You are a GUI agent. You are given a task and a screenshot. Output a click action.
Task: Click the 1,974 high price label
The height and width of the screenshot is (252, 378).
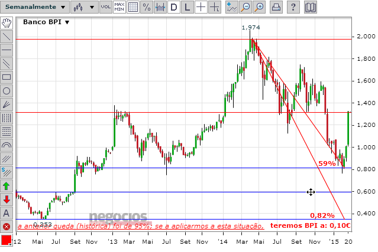click(251, 28)
